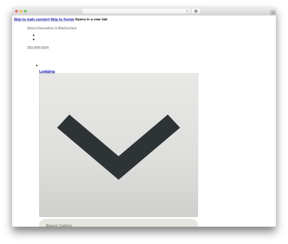Click the dark round icon beside the address bar
The width and height of the screenshot is (288, 244).
click(x=196, y=11)
